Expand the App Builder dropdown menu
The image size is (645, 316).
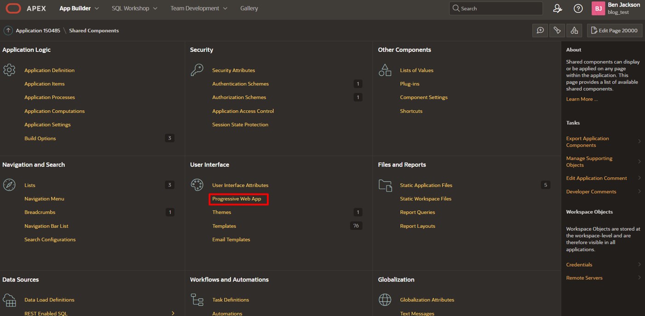click(79, 8)
